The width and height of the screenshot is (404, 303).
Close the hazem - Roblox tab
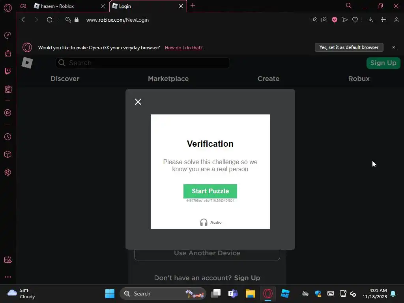pos(103,6)
